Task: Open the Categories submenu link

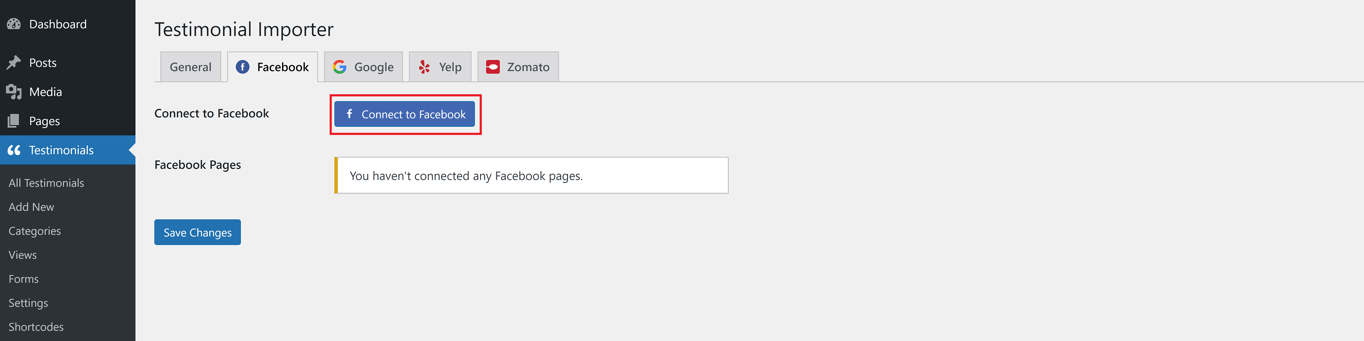Action: (34, 231)
